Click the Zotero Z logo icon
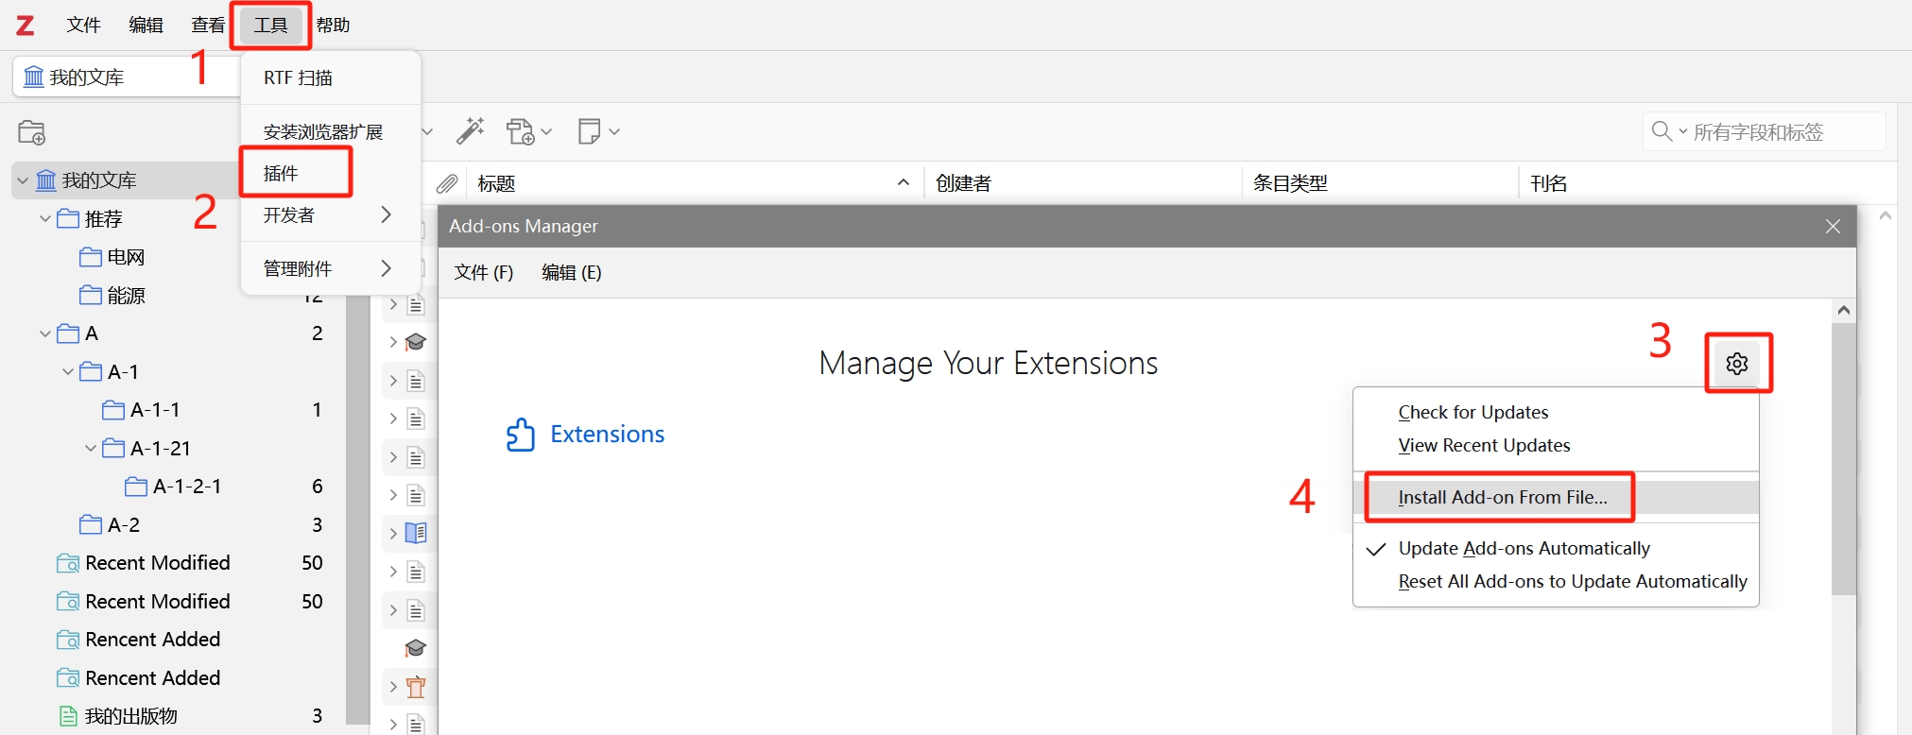This screenshot has width=1912, height=735. (25, 26)
